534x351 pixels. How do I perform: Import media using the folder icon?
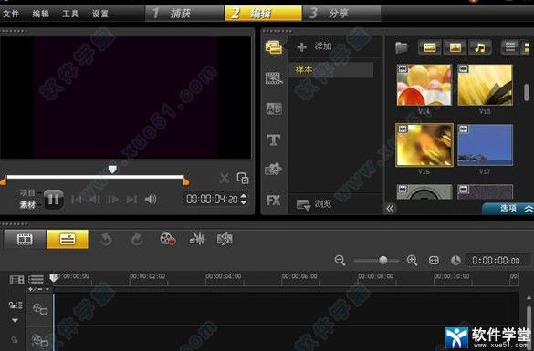tap(402, 47)
